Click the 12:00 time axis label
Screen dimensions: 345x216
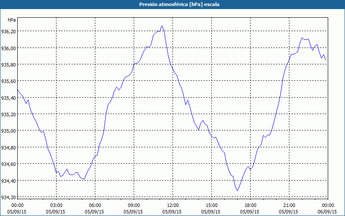[x=173, y=206]
